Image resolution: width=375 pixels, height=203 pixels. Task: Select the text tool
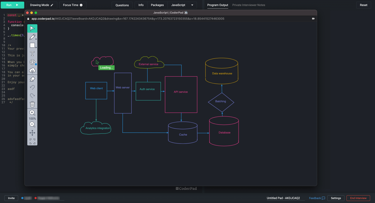[x=32, y=54]
